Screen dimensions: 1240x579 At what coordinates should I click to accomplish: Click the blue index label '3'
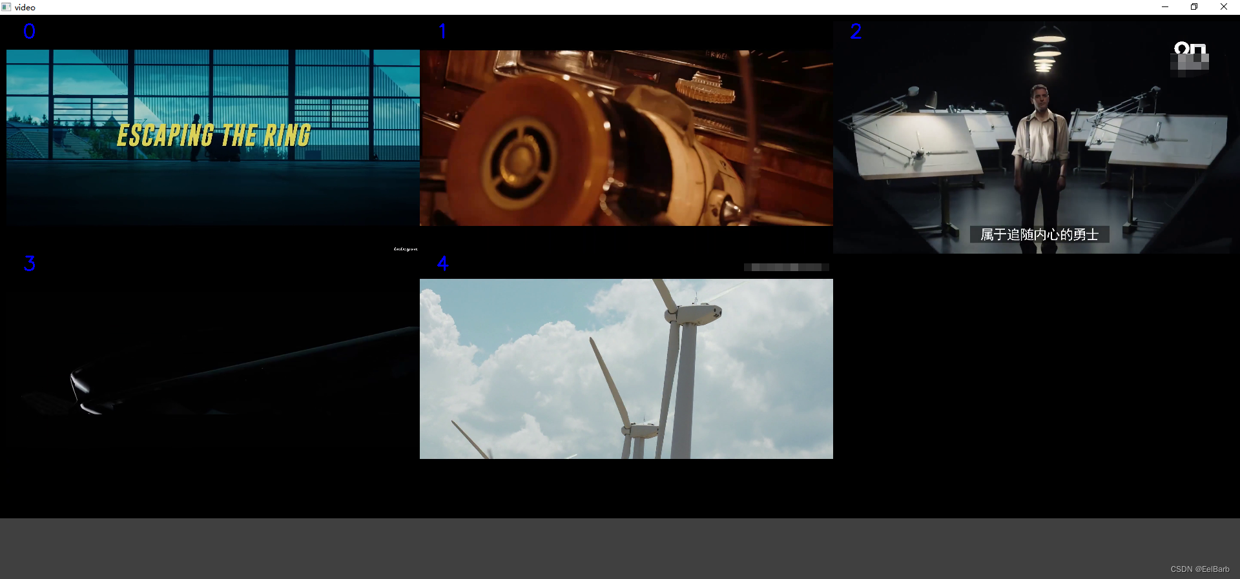[29, 263]
